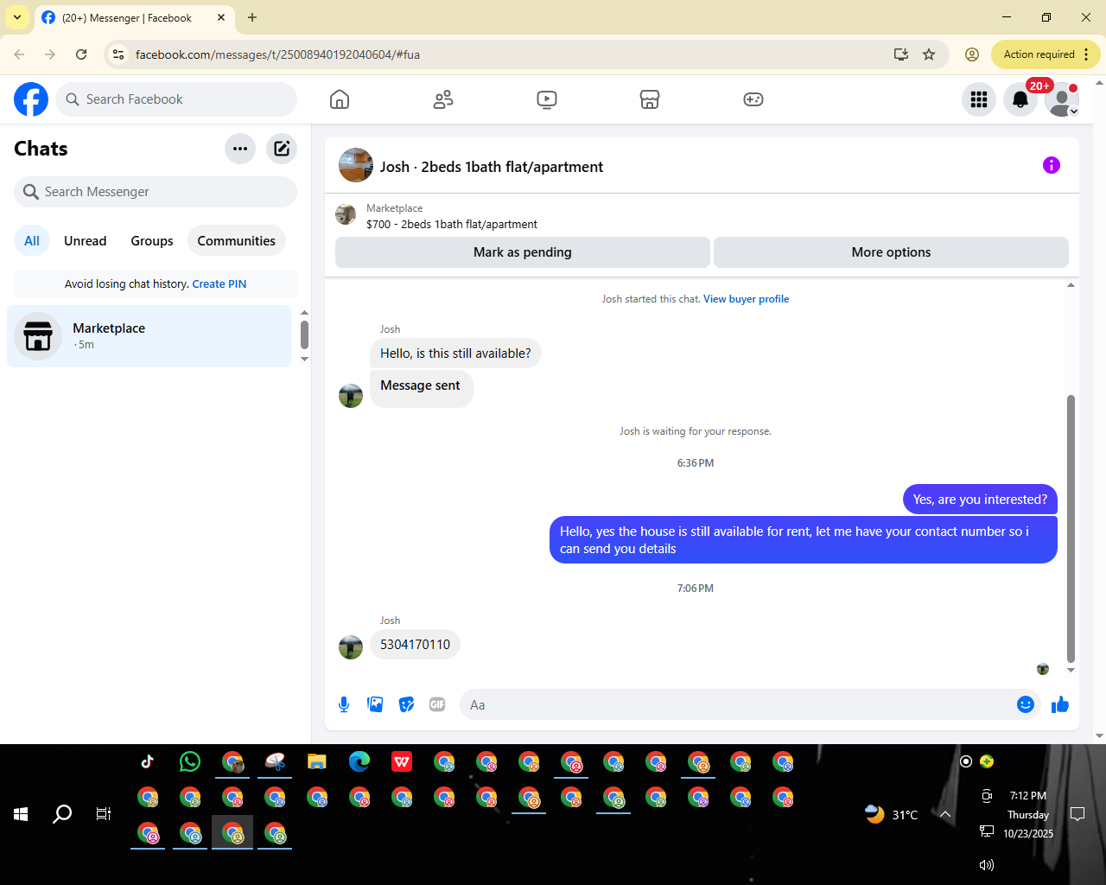The width and height of the screenshot is (1106, 885).
Task: Select the Groups chats filter
Action: pyautogui.click(x=152, y=241)
